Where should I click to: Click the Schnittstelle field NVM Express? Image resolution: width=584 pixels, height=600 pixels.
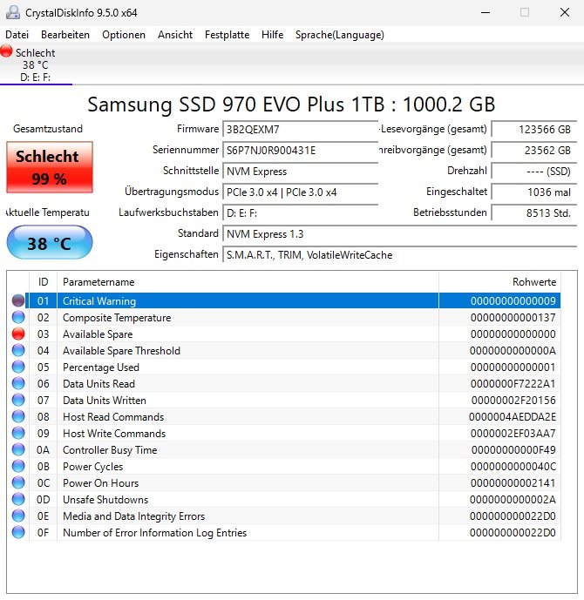tap(300, 171)
